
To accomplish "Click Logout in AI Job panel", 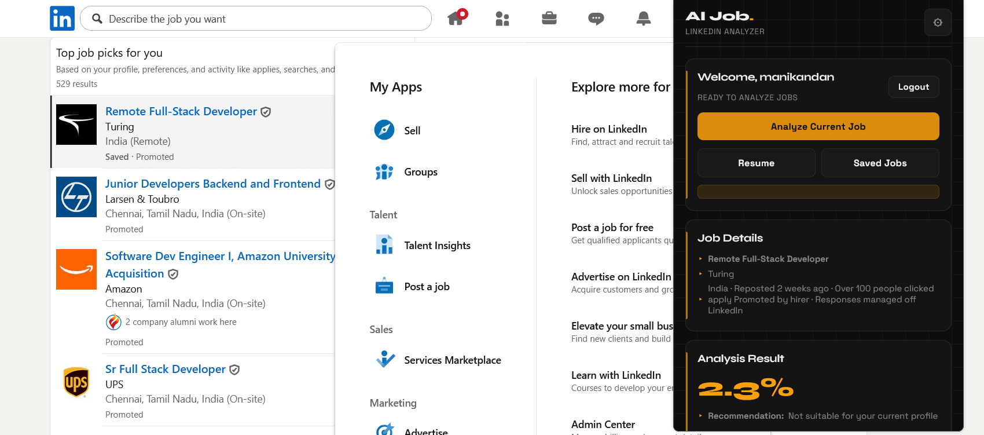I will click(913, 87).
